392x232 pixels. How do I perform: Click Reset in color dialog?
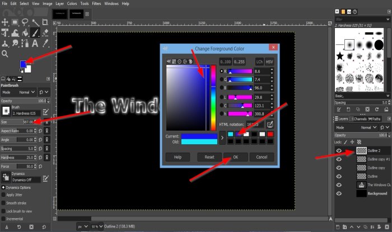(209, 157)
